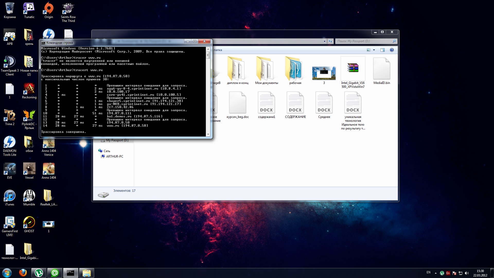
Task: Select the FlylinkDC shortcut icon
Action: click(x=29, y=119)
